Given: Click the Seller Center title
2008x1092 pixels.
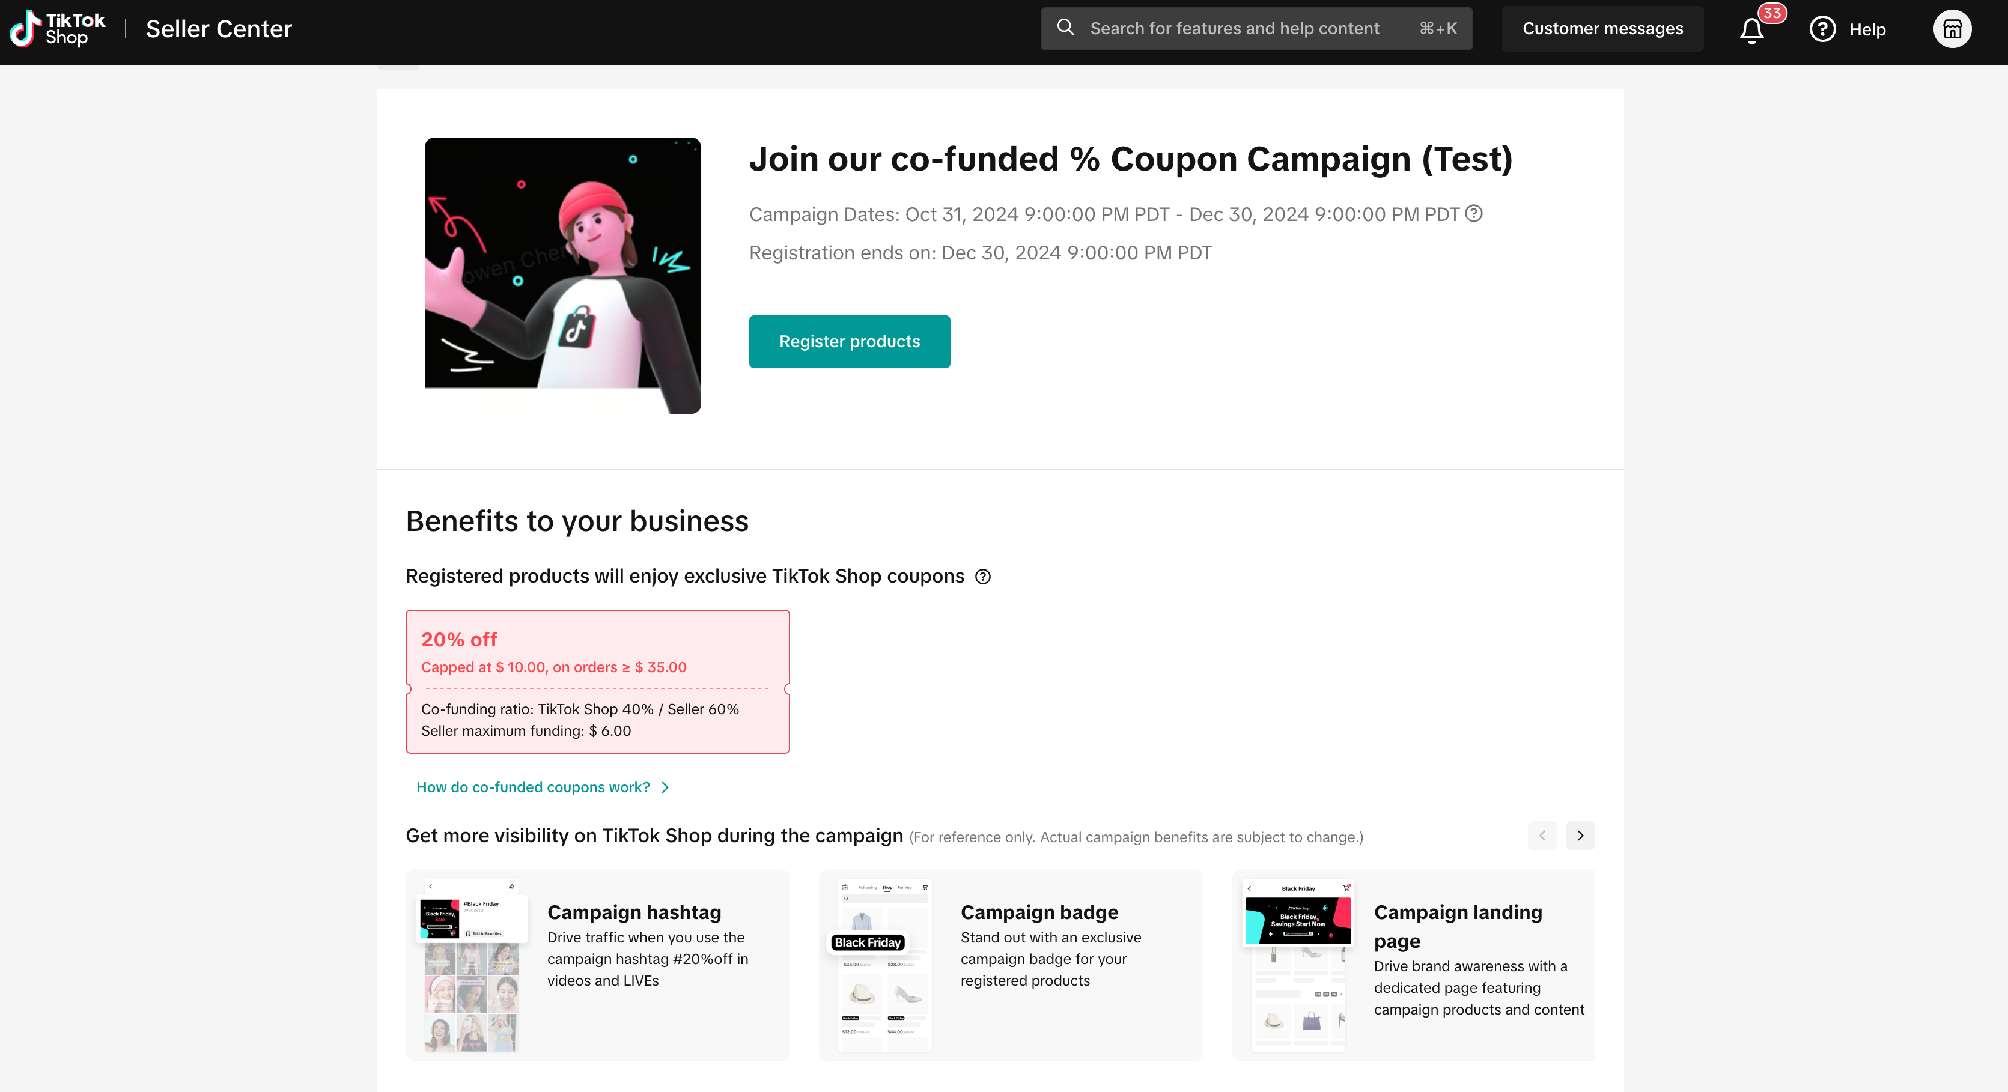Looking at the screenshot, I should 218,29.
